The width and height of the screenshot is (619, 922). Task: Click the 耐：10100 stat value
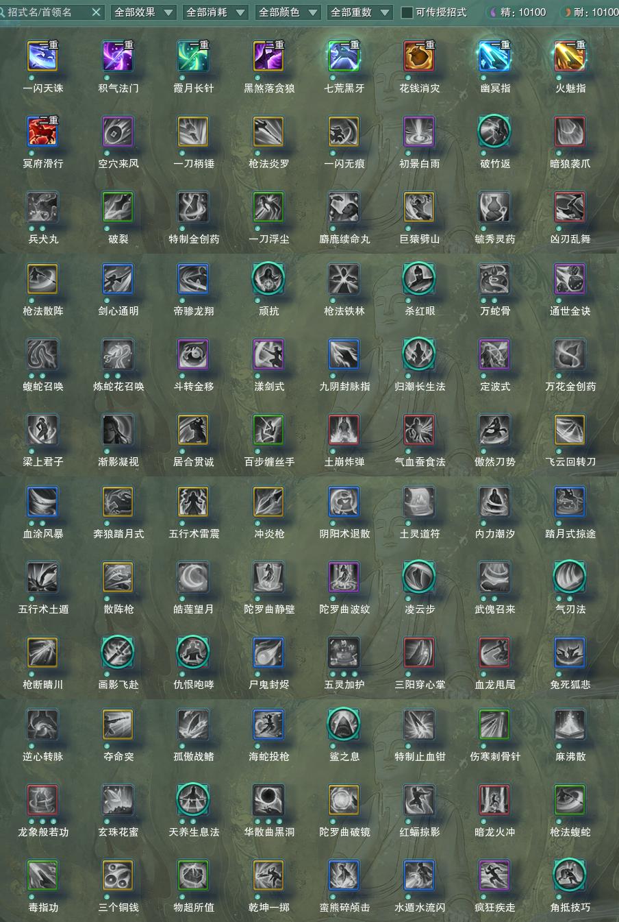click(596, 12)
